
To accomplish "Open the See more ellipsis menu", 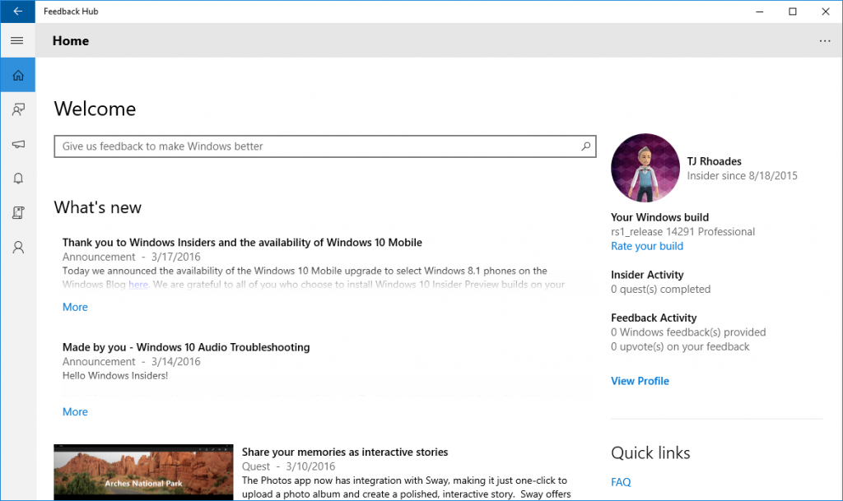I will [x=825, y=40].
